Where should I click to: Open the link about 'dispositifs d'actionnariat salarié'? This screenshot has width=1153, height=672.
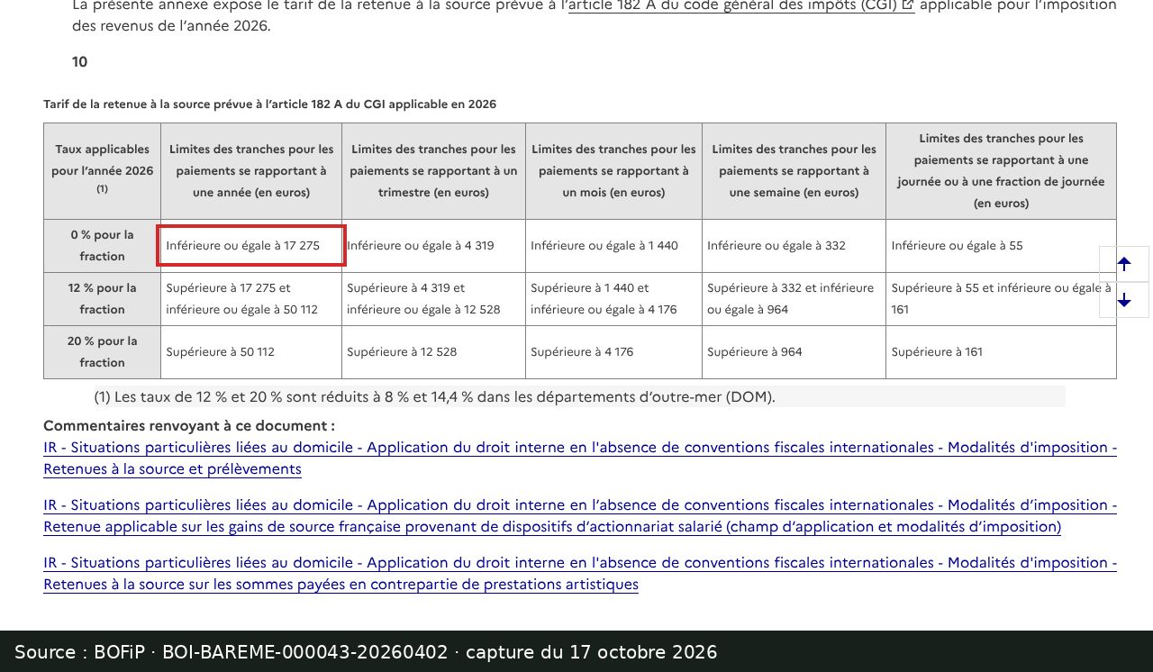pos(580,516)
